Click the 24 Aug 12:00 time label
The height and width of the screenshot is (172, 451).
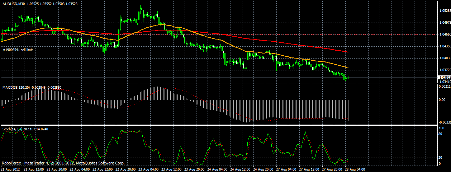pos(239,169)
